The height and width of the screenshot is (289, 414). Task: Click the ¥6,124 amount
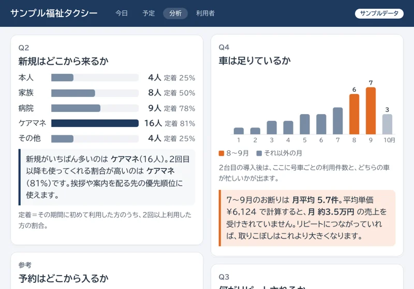point(241,212)
